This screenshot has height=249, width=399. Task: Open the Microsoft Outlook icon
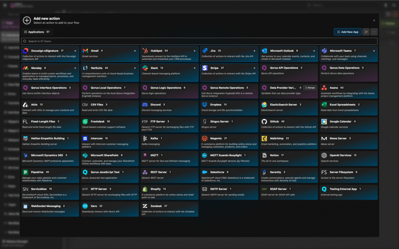265,51
